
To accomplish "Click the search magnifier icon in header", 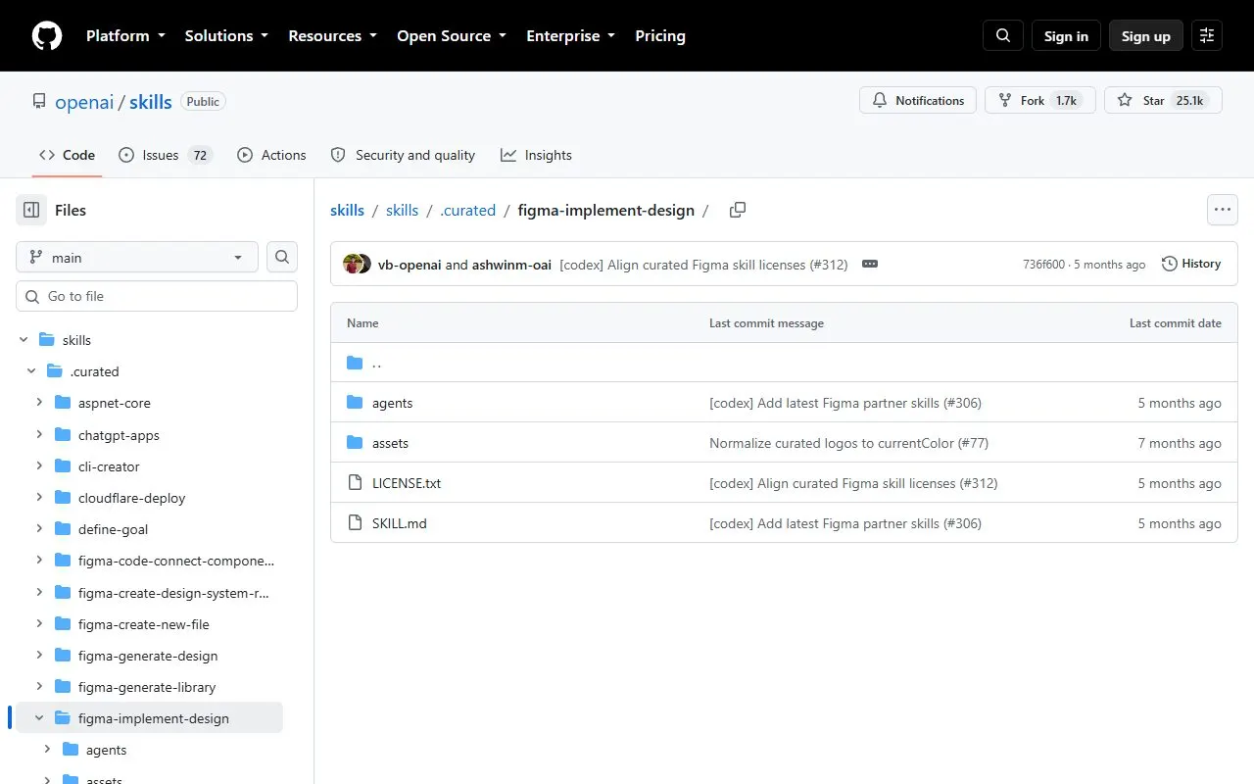I will coord(1003,35).
